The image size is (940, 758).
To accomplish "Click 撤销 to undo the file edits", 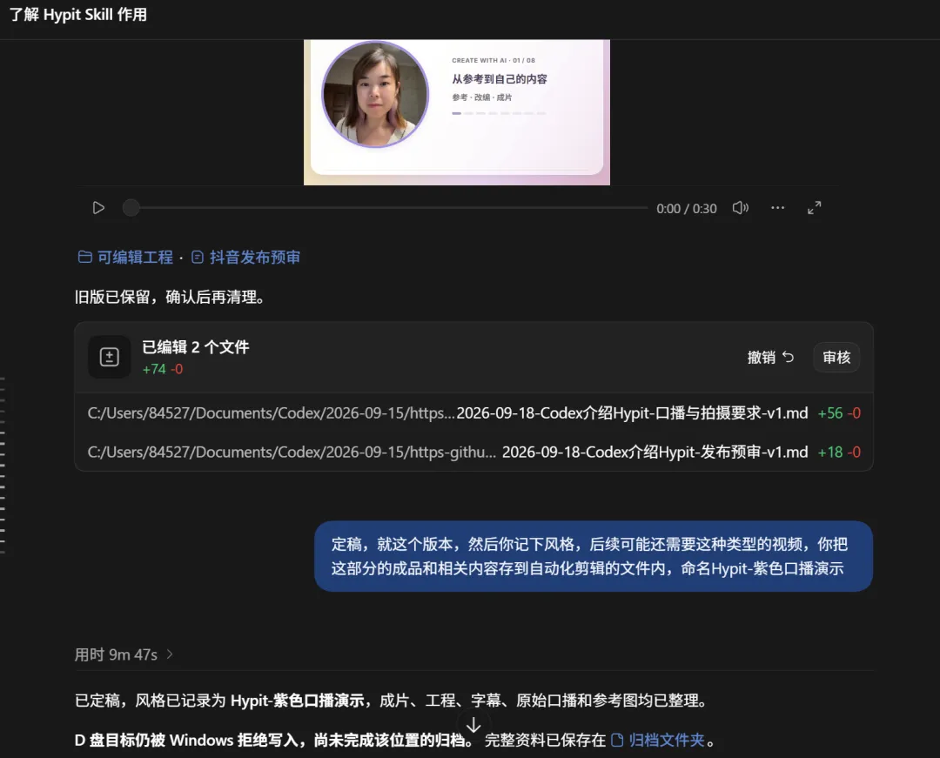I will coord(770,358).
